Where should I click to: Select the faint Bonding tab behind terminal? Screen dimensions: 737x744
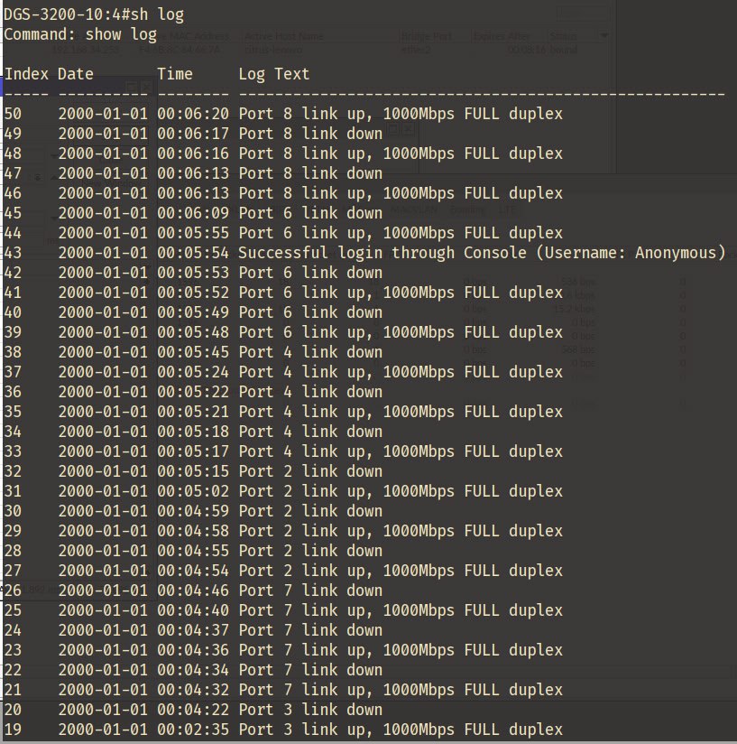click(x=467, y=209)
